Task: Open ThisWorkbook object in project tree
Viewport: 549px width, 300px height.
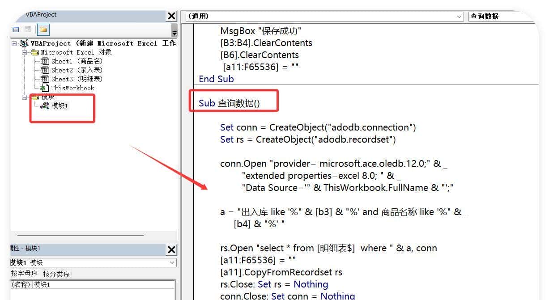Action: (x=72, y=88)
